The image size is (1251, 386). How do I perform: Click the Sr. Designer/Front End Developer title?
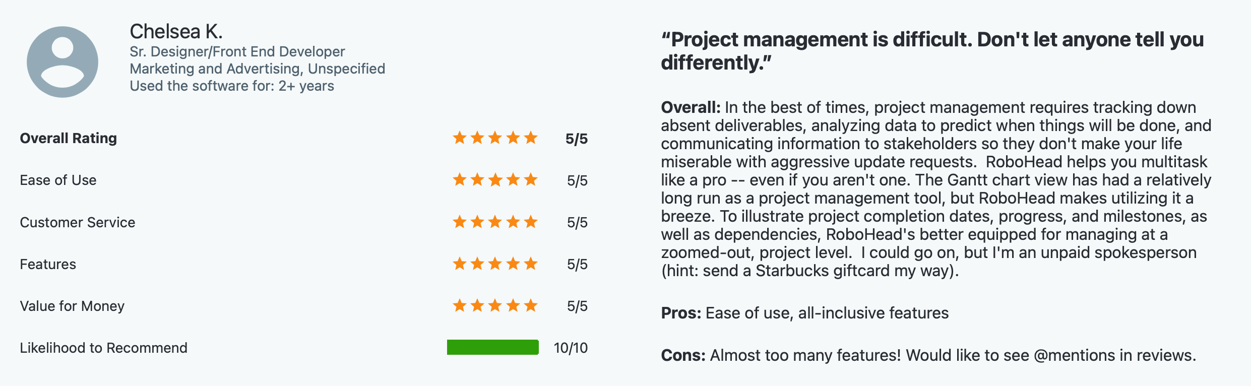point(237,51)
